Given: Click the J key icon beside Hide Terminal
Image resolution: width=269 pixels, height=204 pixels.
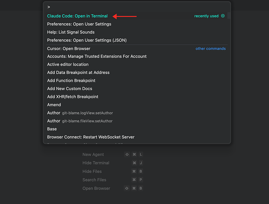Looking at the screenshot, I should 141,163.
